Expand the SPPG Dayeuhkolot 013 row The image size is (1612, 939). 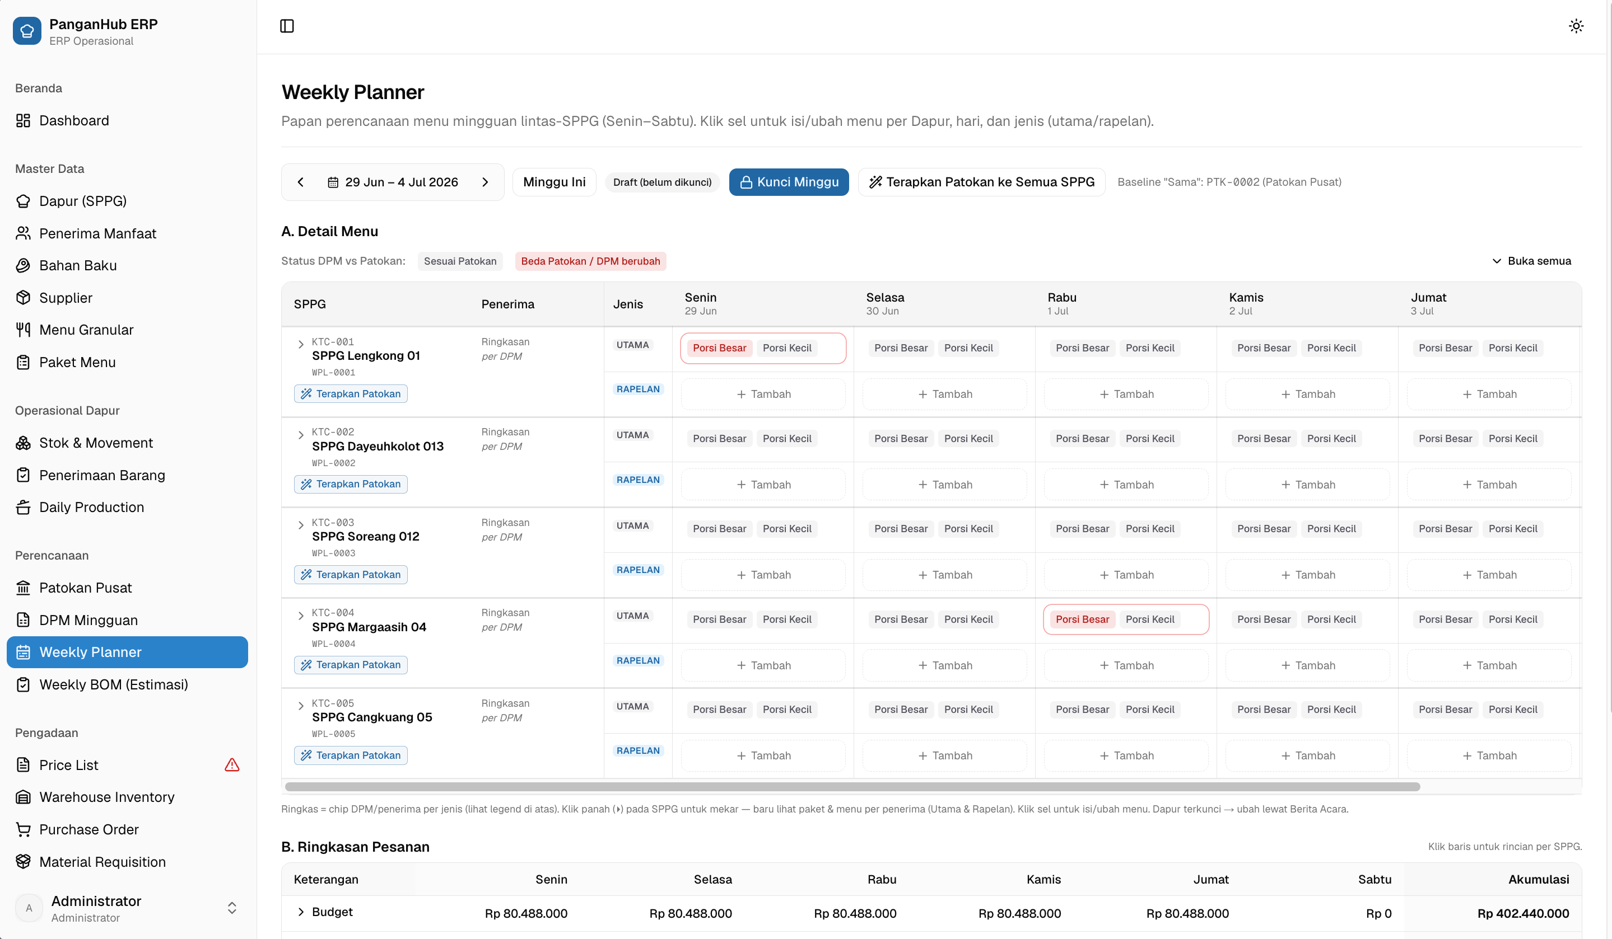pos(301,435)
